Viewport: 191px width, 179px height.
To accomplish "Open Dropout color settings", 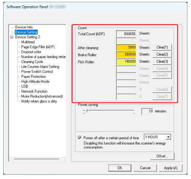I will pyautogui.click(x=31, y=52).
